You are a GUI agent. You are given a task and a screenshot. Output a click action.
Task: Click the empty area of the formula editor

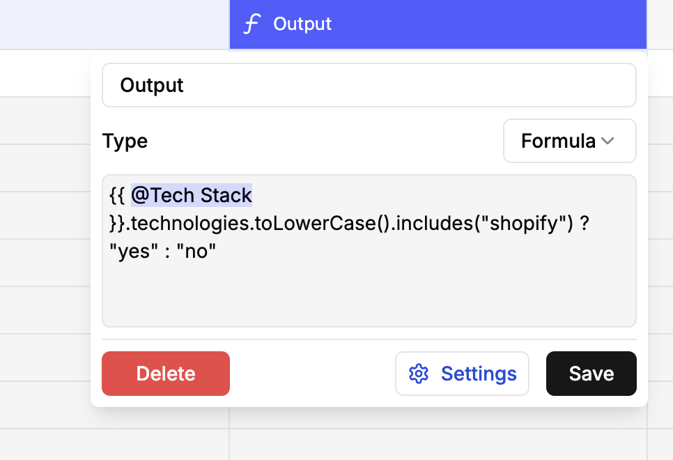point(369,296)
